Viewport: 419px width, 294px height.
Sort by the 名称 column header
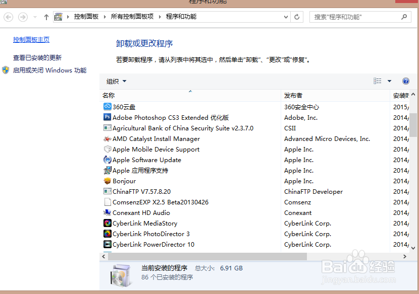coord(190,96)
